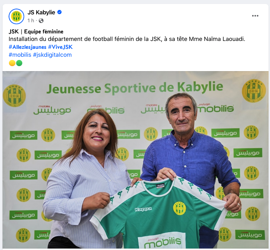Click the yellow JSK crest on the jersey
Viewport: 270px width, 250px height.
point(180,208)
